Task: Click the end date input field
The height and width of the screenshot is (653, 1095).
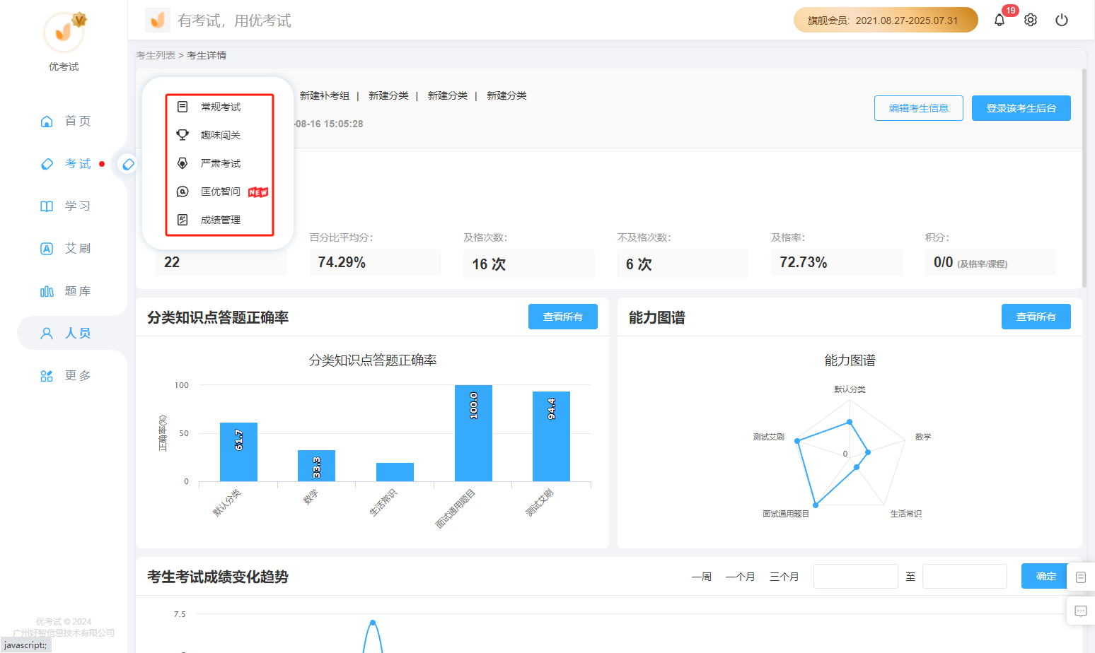Action: (x=964, y=576)
